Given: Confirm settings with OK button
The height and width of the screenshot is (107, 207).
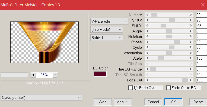Looking at the screenshot, I should [173, 102].
